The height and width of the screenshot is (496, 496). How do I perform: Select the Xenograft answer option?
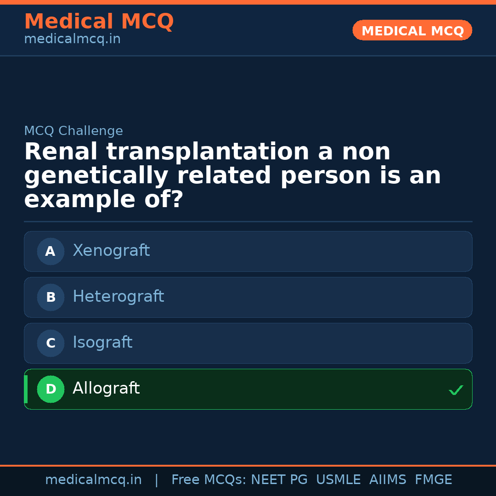tap(248, 251)
